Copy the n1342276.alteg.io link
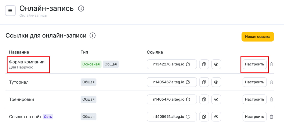 point(204,64)
